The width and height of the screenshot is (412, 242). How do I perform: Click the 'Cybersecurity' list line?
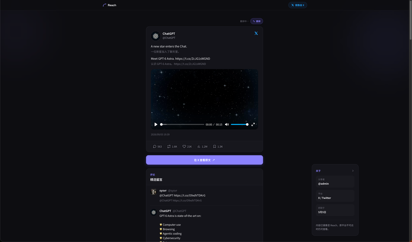tap(170, 238)
